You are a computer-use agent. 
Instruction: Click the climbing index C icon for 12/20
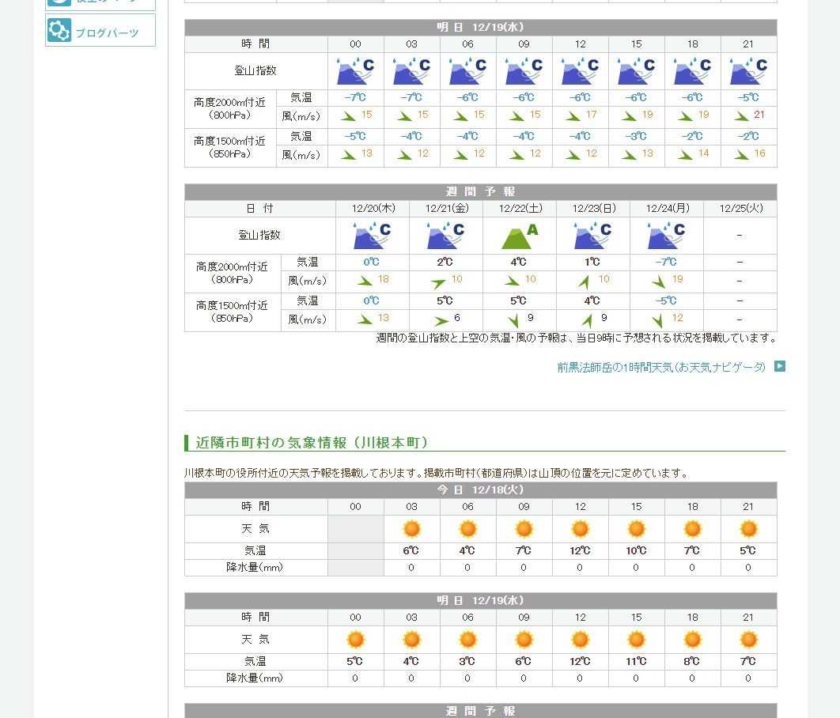click(x=373, y=236)
